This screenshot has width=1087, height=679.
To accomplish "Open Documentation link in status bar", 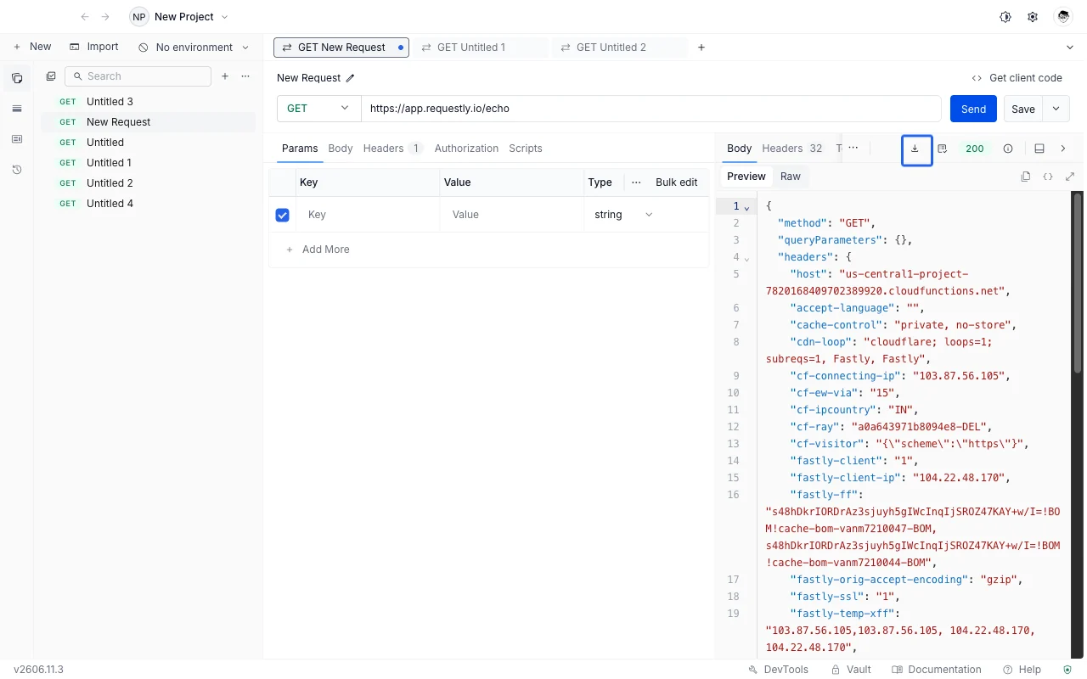I will (x=937, y=670).
